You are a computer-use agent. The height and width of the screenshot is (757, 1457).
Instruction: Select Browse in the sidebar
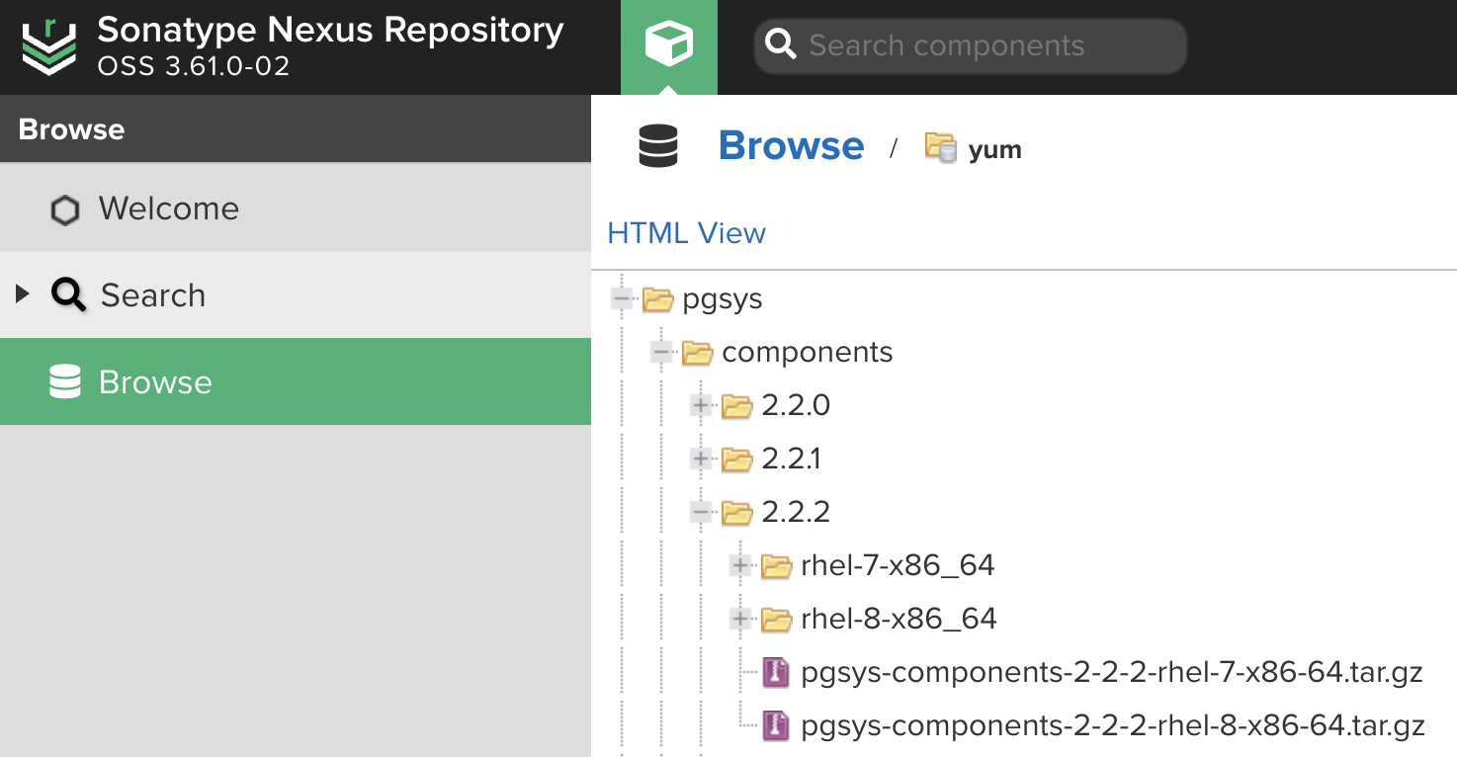(296, 381)
